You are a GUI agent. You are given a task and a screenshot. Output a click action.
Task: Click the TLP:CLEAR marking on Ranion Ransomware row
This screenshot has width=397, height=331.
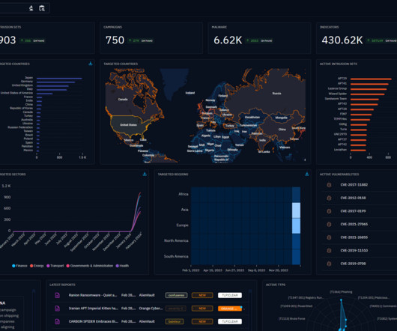coord(230,295)
